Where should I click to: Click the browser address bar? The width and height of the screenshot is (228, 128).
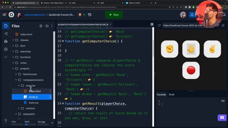click(x=90, y=7)
